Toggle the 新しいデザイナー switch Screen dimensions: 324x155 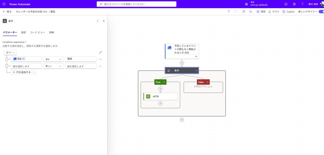click(x=321, y=12)
